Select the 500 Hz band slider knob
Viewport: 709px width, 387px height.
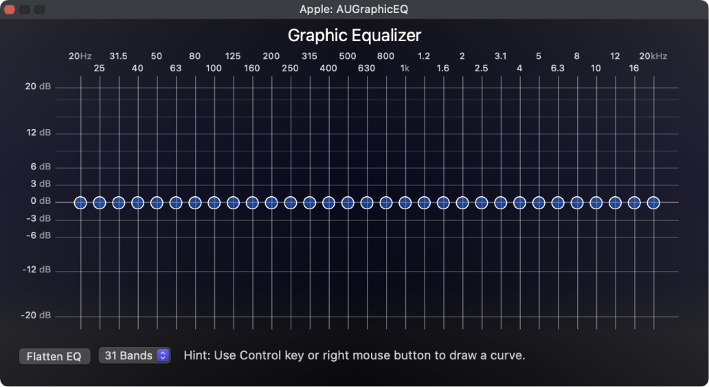(348, 202)
